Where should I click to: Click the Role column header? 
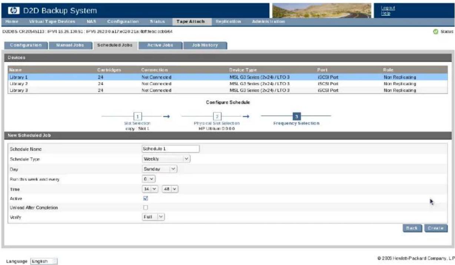(388, 70)
